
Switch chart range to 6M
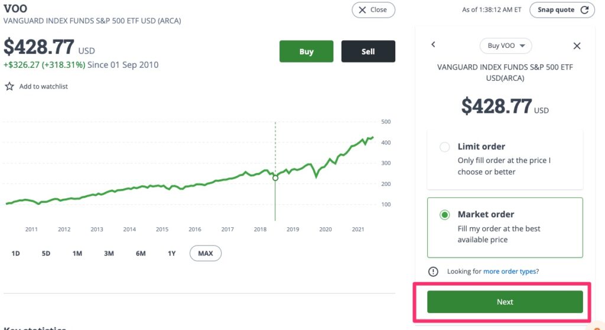(141, 253)
